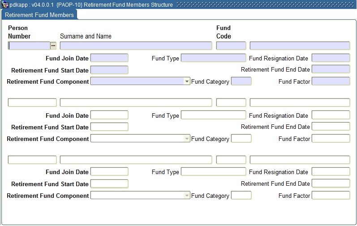357x226 pixels.
Task: Select the first record's Fund Join Date field
Action: [109, 58]
